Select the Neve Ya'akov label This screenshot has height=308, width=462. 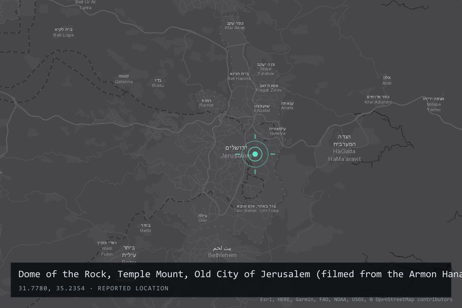click(266, 69)
